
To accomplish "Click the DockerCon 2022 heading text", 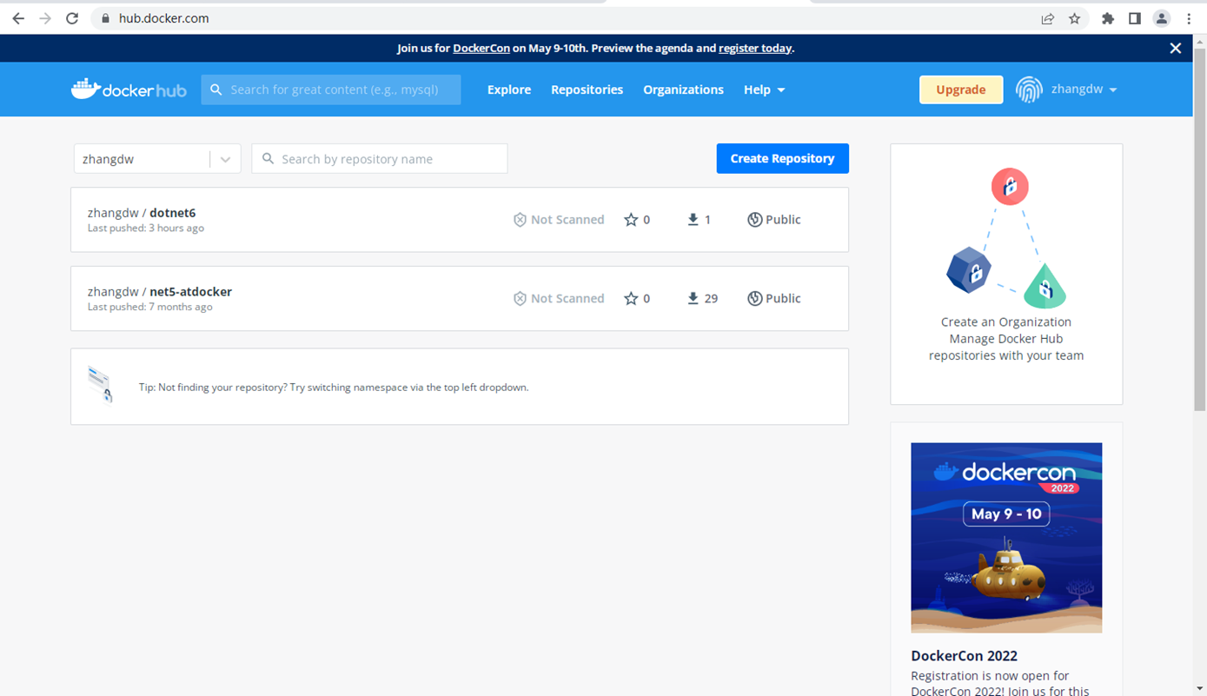I will [964, 656].
